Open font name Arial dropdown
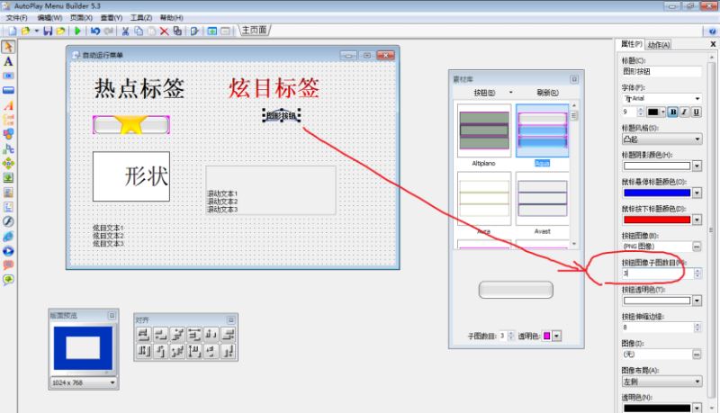The height and width of the screenshot is (413, 720). tap(697, 99)
